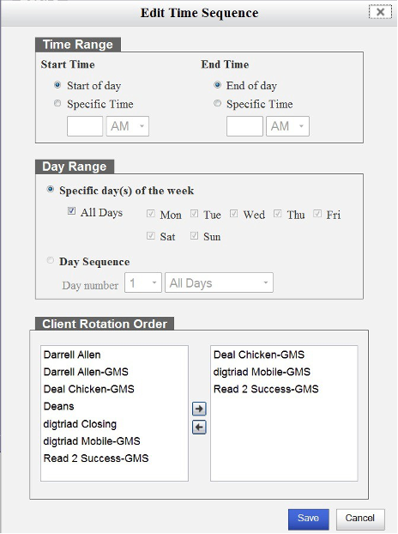Close the Edit Time Sequence dialog
Screen dimensions: 398x534
coord(380,12)
